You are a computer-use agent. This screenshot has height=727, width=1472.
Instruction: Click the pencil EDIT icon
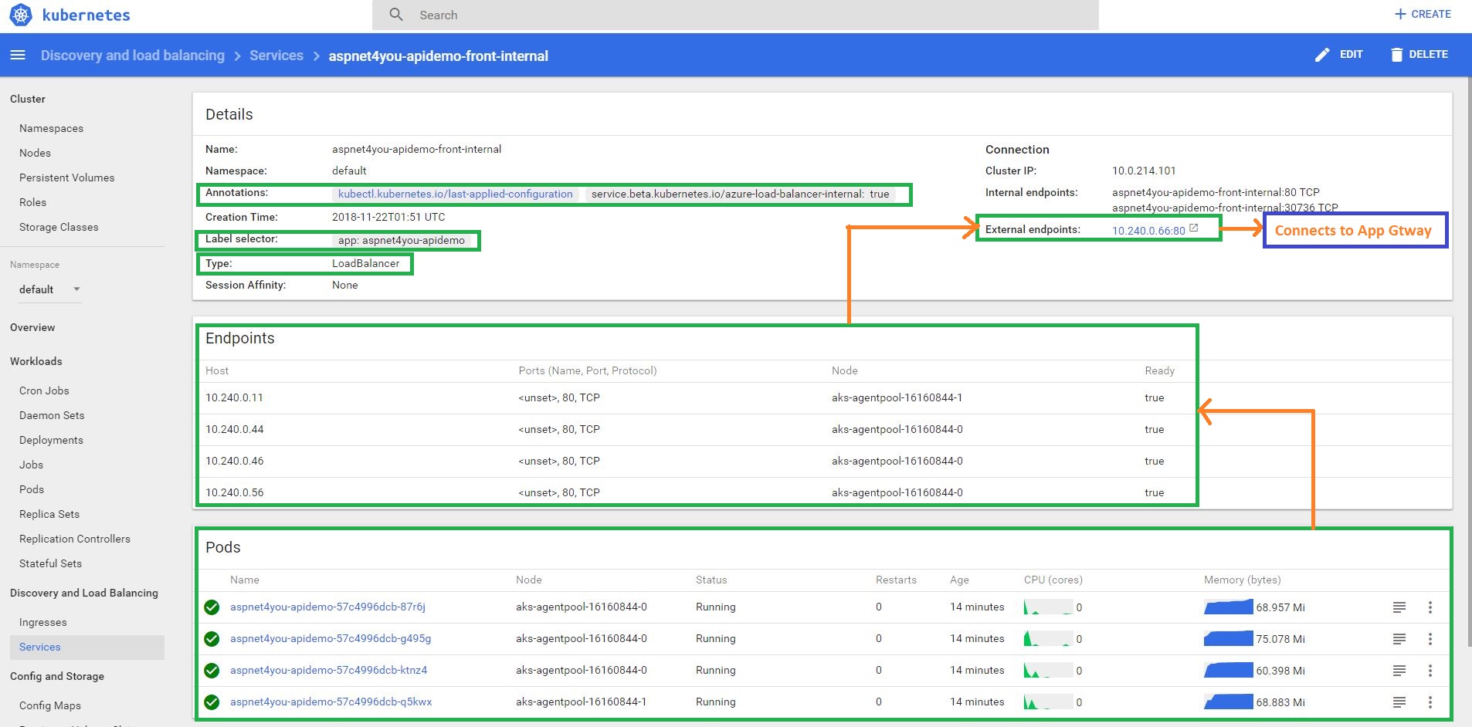[x=1322, y=55]
